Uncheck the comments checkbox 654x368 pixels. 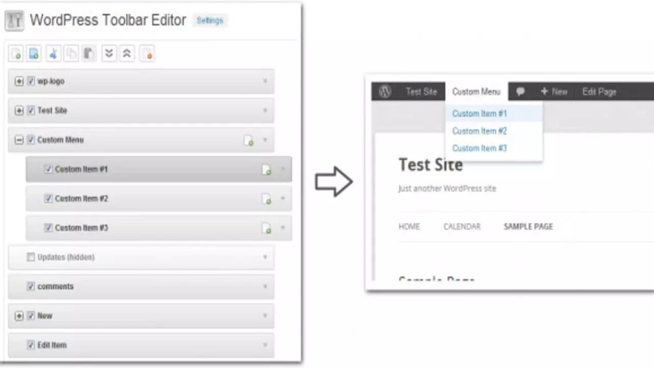pyautogui.click(x=31, y=286)
